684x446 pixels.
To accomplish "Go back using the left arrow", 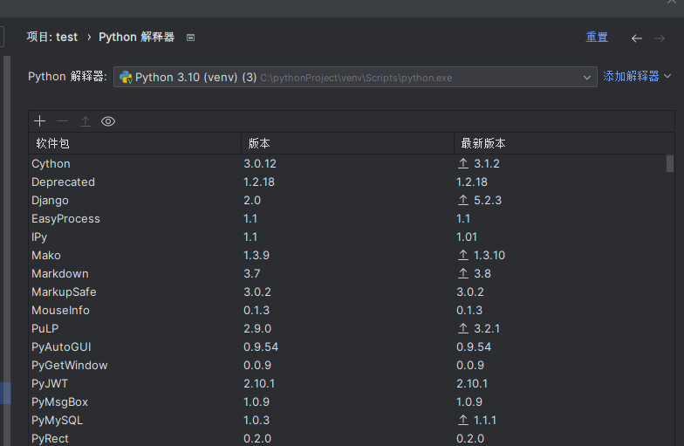I will coord(637,38).
